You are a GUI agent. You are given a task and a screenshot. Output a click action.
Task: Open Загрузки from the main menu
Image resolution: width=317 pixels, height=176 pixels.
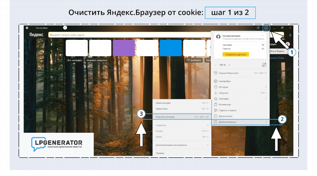point(240,93)
